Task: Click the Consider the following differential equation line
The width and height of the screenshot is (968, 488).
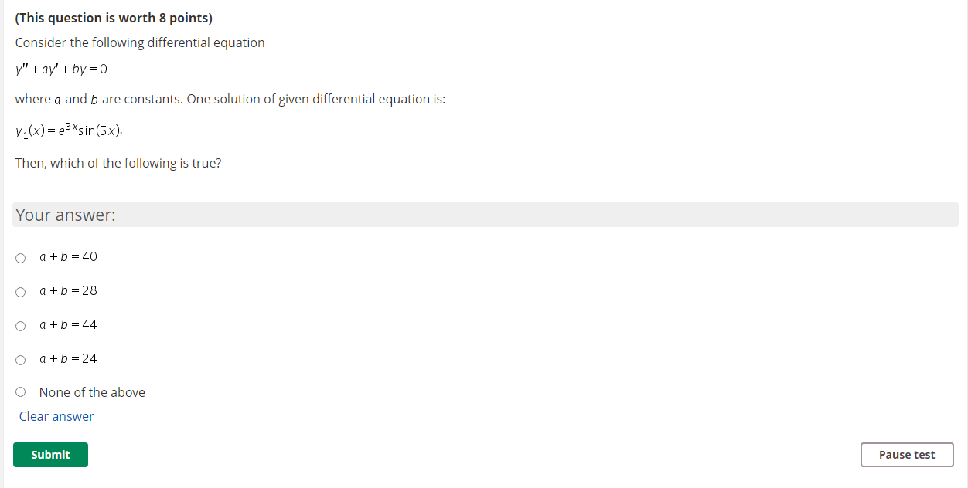Action: (x=139, y=42)
